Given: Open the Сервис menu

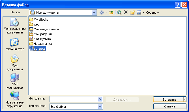Looking at the screenshot, I should tap(152, 12).
